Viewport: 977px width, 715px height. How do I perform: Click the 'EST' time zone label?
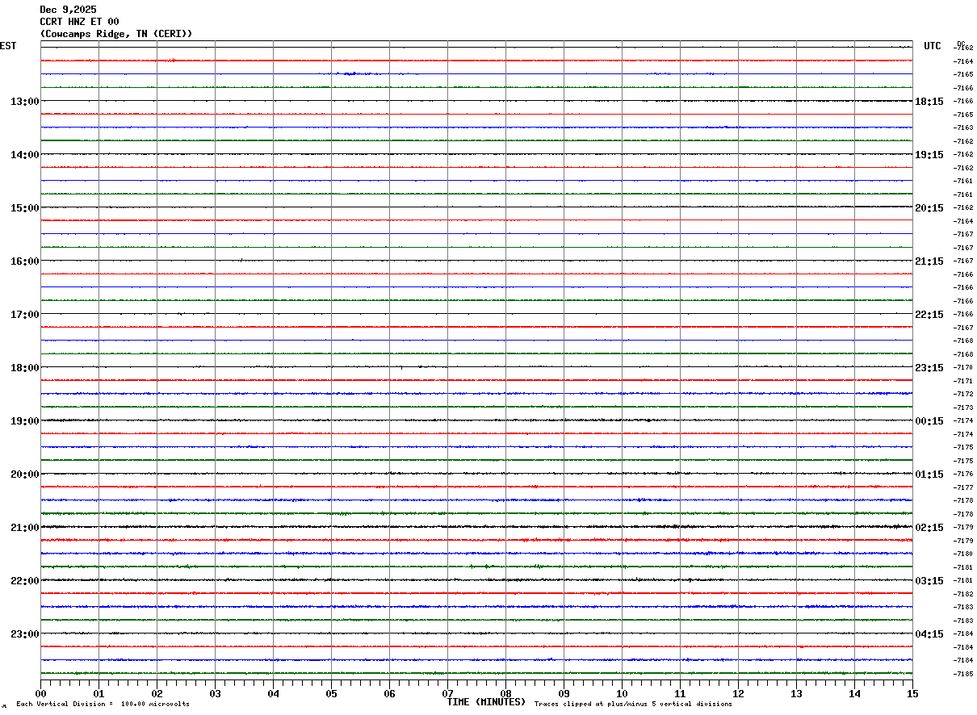tap(8, 46)
